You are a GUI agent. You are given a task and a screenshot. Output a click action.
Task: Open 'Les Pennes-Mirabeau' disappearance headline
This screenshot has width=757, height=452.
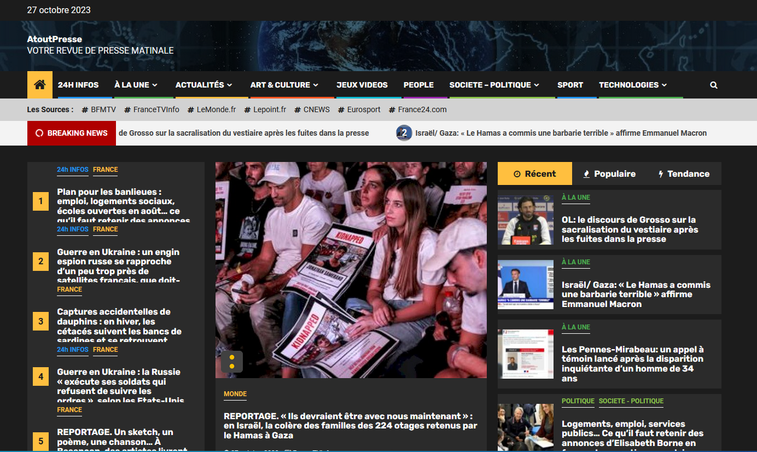click(x=633, y=364)
